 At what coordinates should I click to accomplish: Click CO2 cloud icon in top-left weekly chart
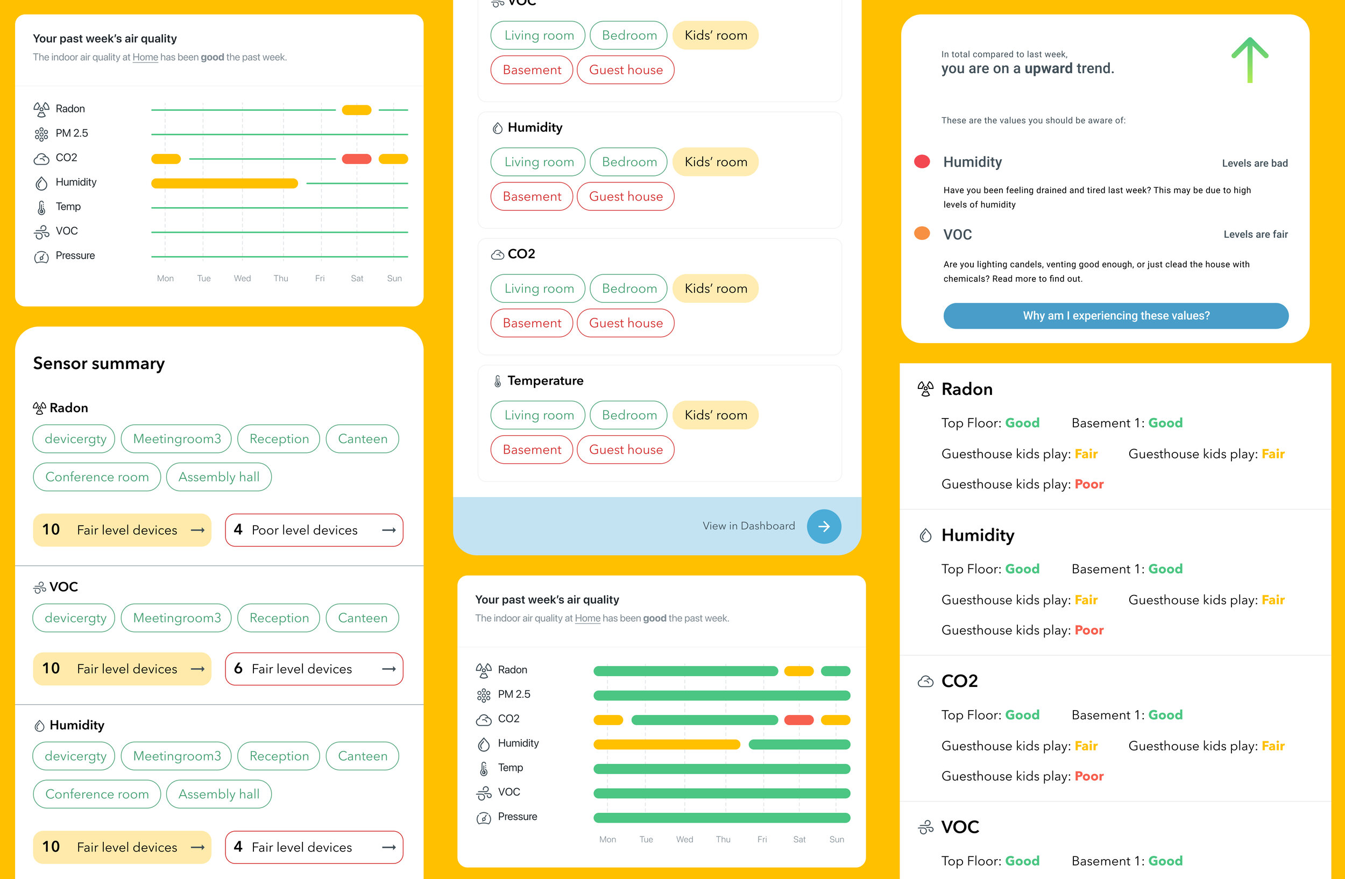(41, 159)
